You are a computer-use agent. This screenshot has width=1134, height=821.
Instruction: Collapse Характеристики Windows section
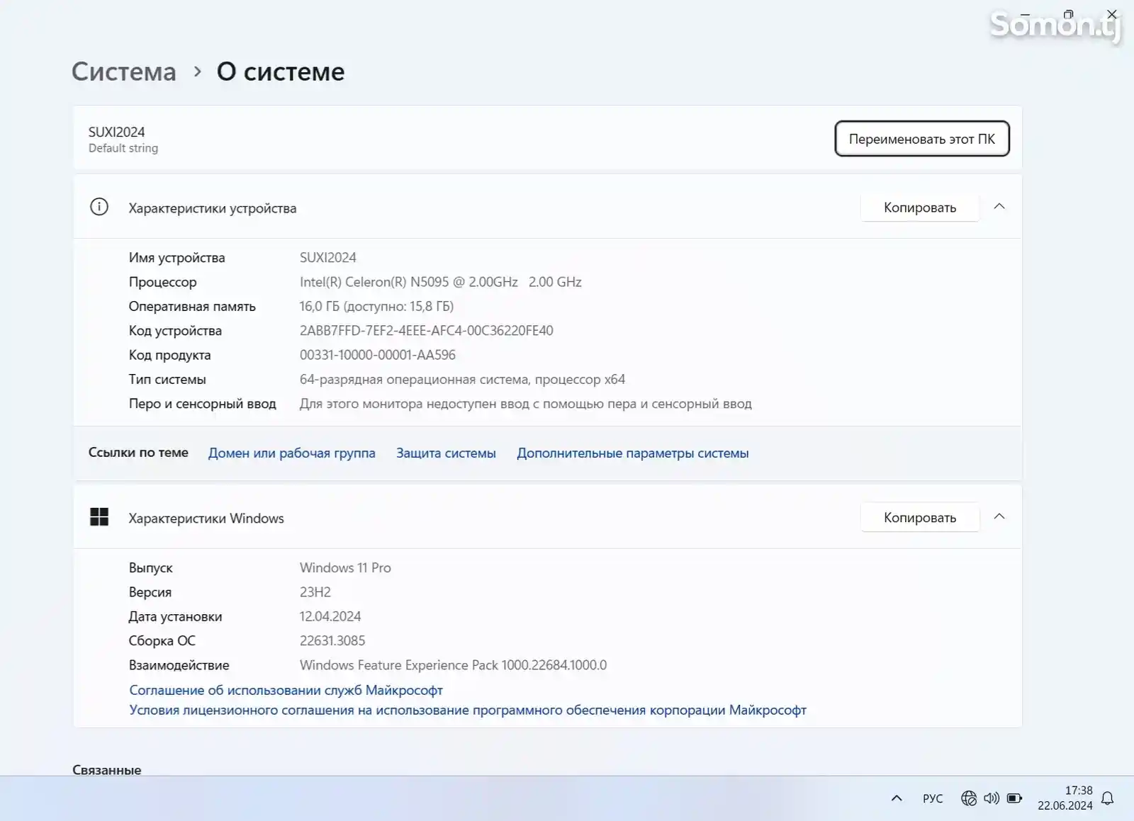(x=999, y=516)
